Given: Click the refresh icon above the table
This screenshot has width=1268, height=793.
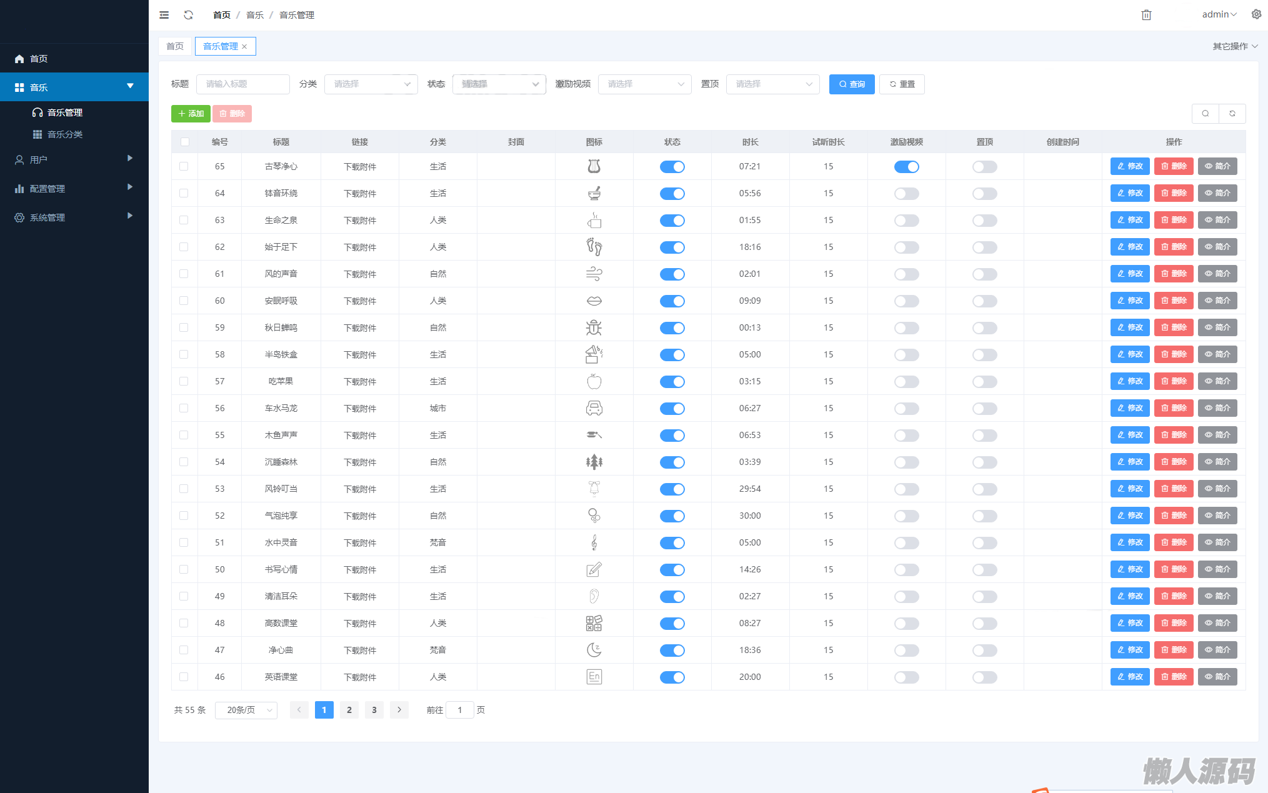Looking at the screenshot, I should 1232,114.
